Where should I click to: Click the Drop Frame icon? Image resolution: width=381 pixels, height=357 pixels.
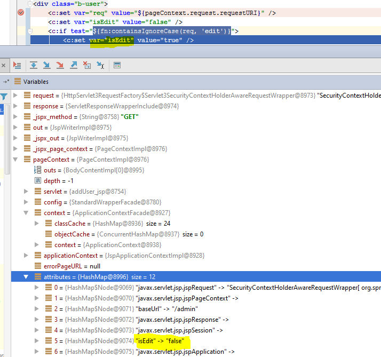pyautogui.click(x=87, y=65)
